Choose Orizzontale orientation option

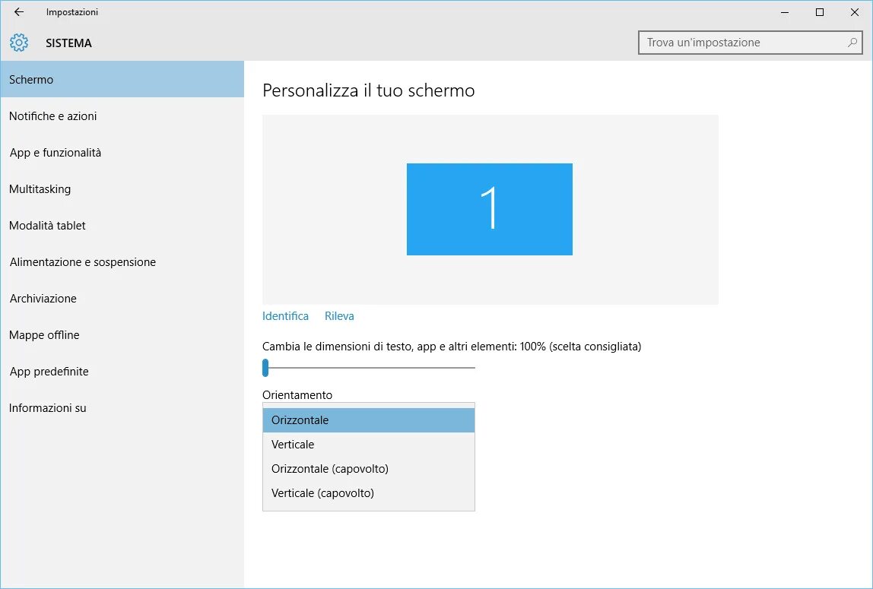point(369,420)
